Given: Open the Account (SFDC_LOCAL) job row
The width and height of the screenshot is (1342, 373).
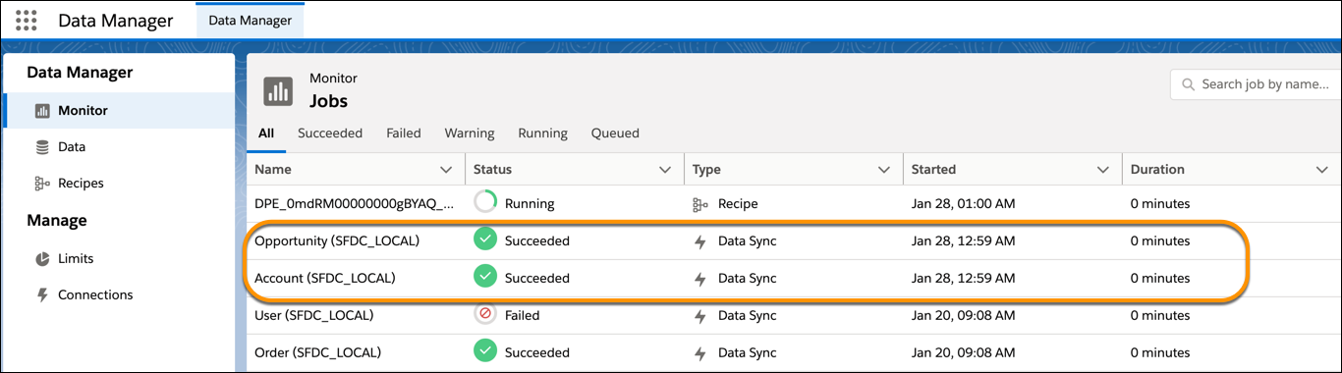Looking at the screenshot, I should (794, 278).
